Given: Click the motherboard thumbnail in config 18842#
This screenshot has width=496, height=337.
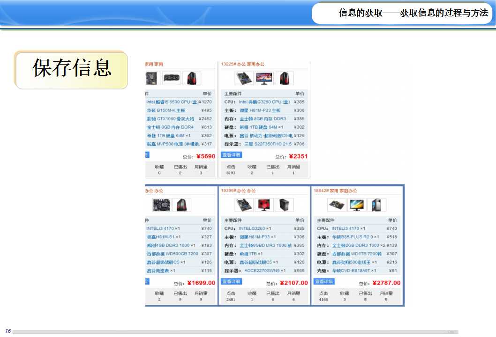Looking at the screenshot, I should point(337,205).
